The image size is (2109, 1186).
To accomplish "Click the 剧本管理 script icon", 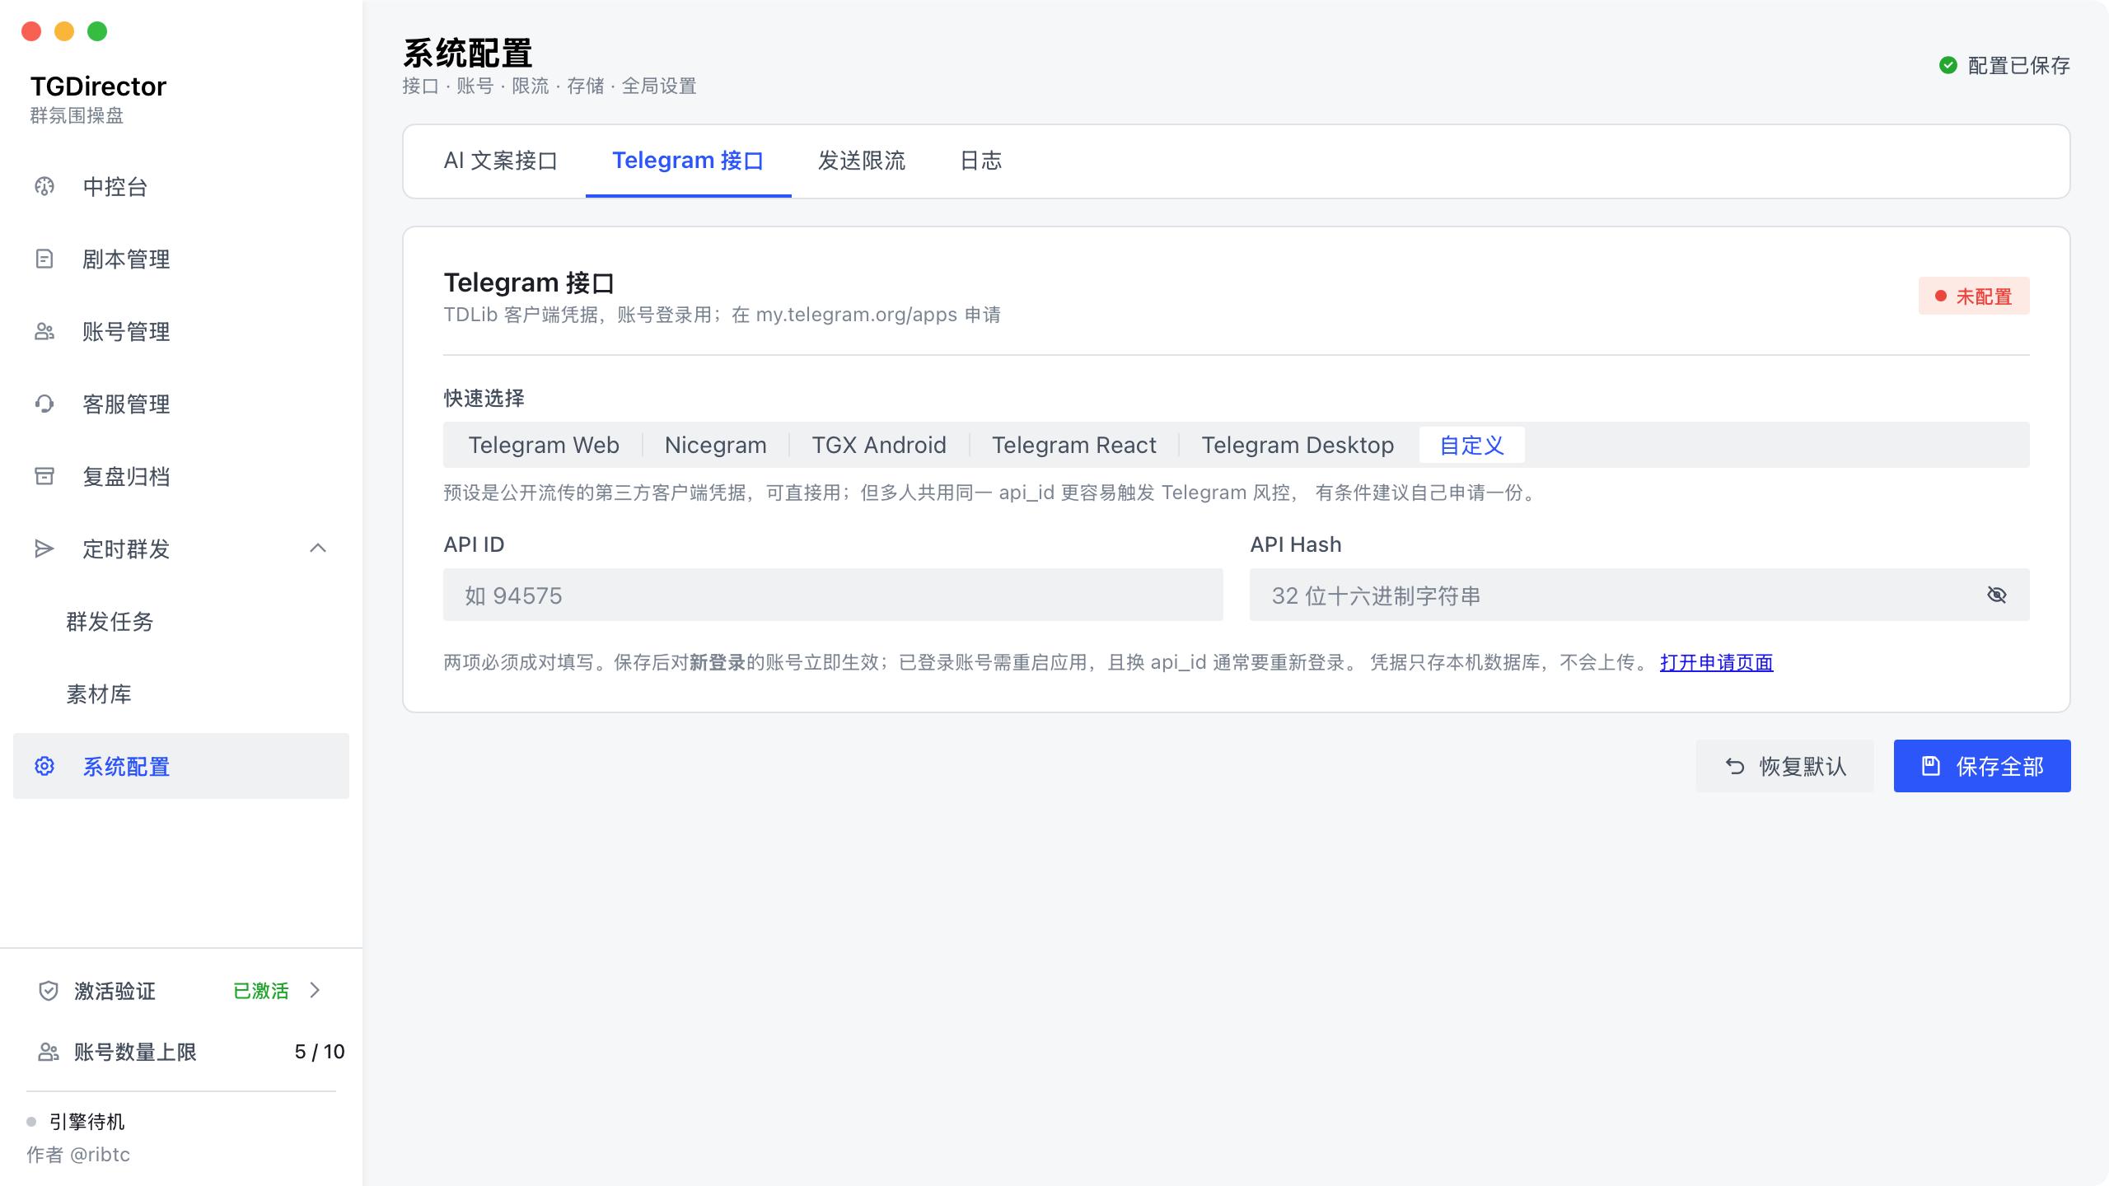I will pyautogui.click(x=44, y=259).
